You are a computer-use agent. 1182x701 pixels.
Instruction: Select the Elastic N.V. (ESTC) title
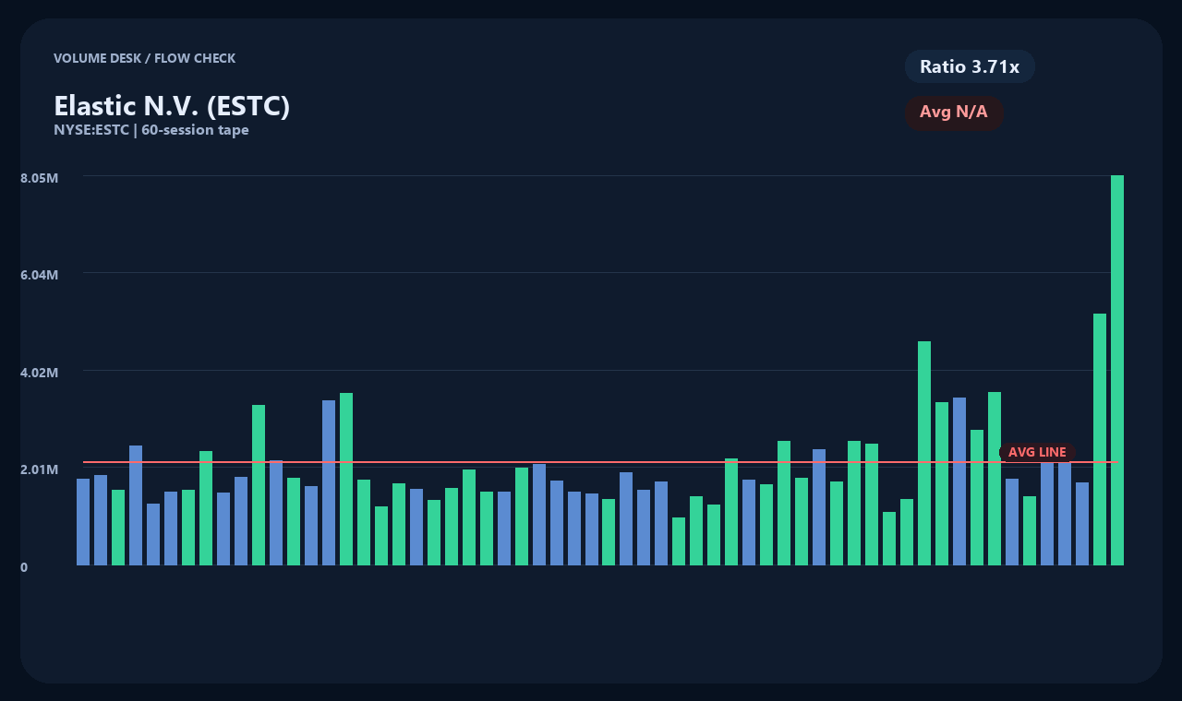pos(172,106)
